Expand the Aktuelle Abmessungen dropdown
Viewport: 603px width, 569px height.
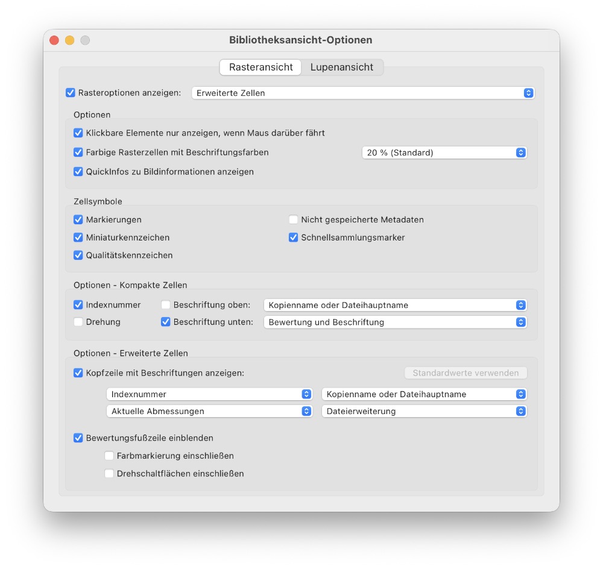(209, 411)
